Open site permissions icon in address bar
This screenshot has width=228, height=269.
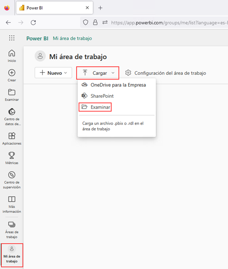coord(105,23)
